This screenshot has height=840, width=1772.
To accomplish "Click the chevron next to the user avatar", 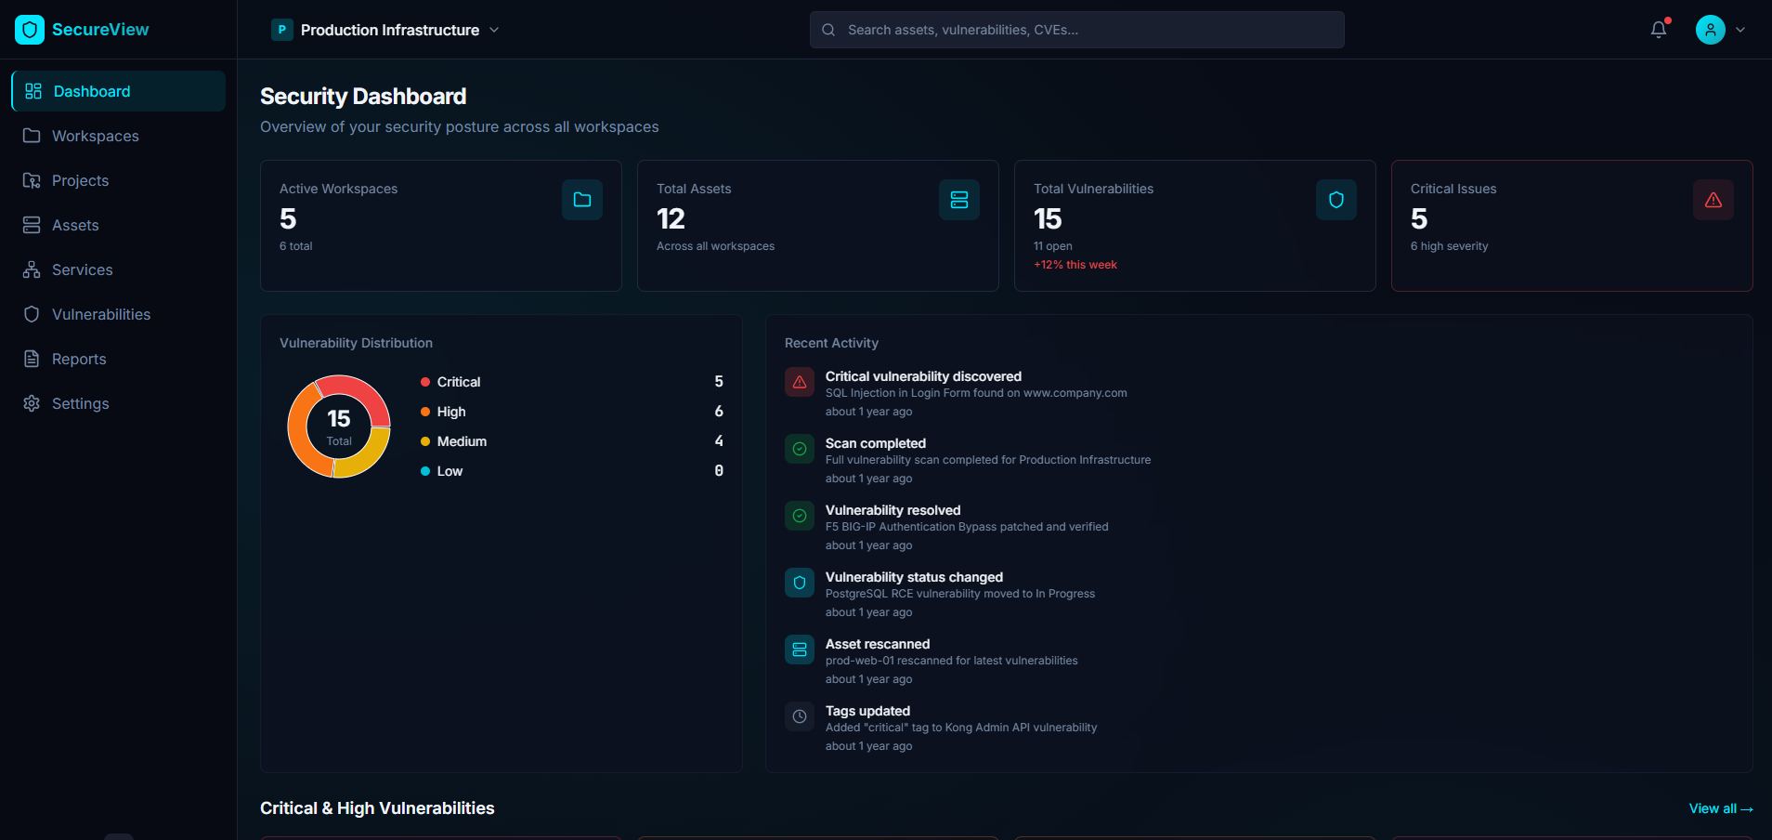I will [1740, 30].
